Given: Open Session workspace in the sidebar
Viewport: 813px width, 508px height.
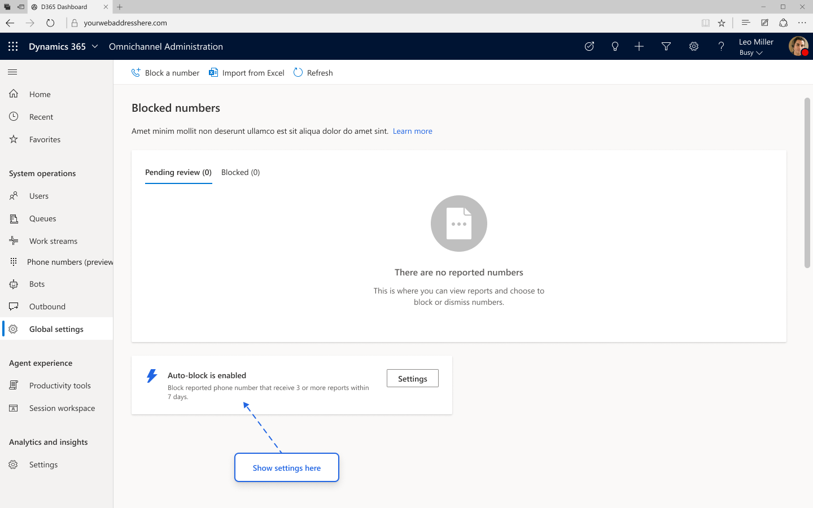Looking at the screenshot, I should (56, 408).
